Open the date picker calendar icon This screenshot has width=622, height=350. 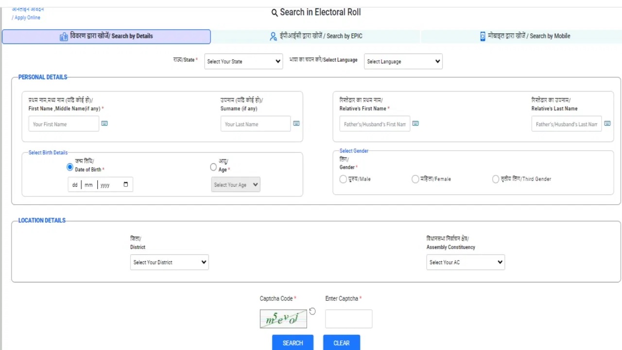point(126,185)
